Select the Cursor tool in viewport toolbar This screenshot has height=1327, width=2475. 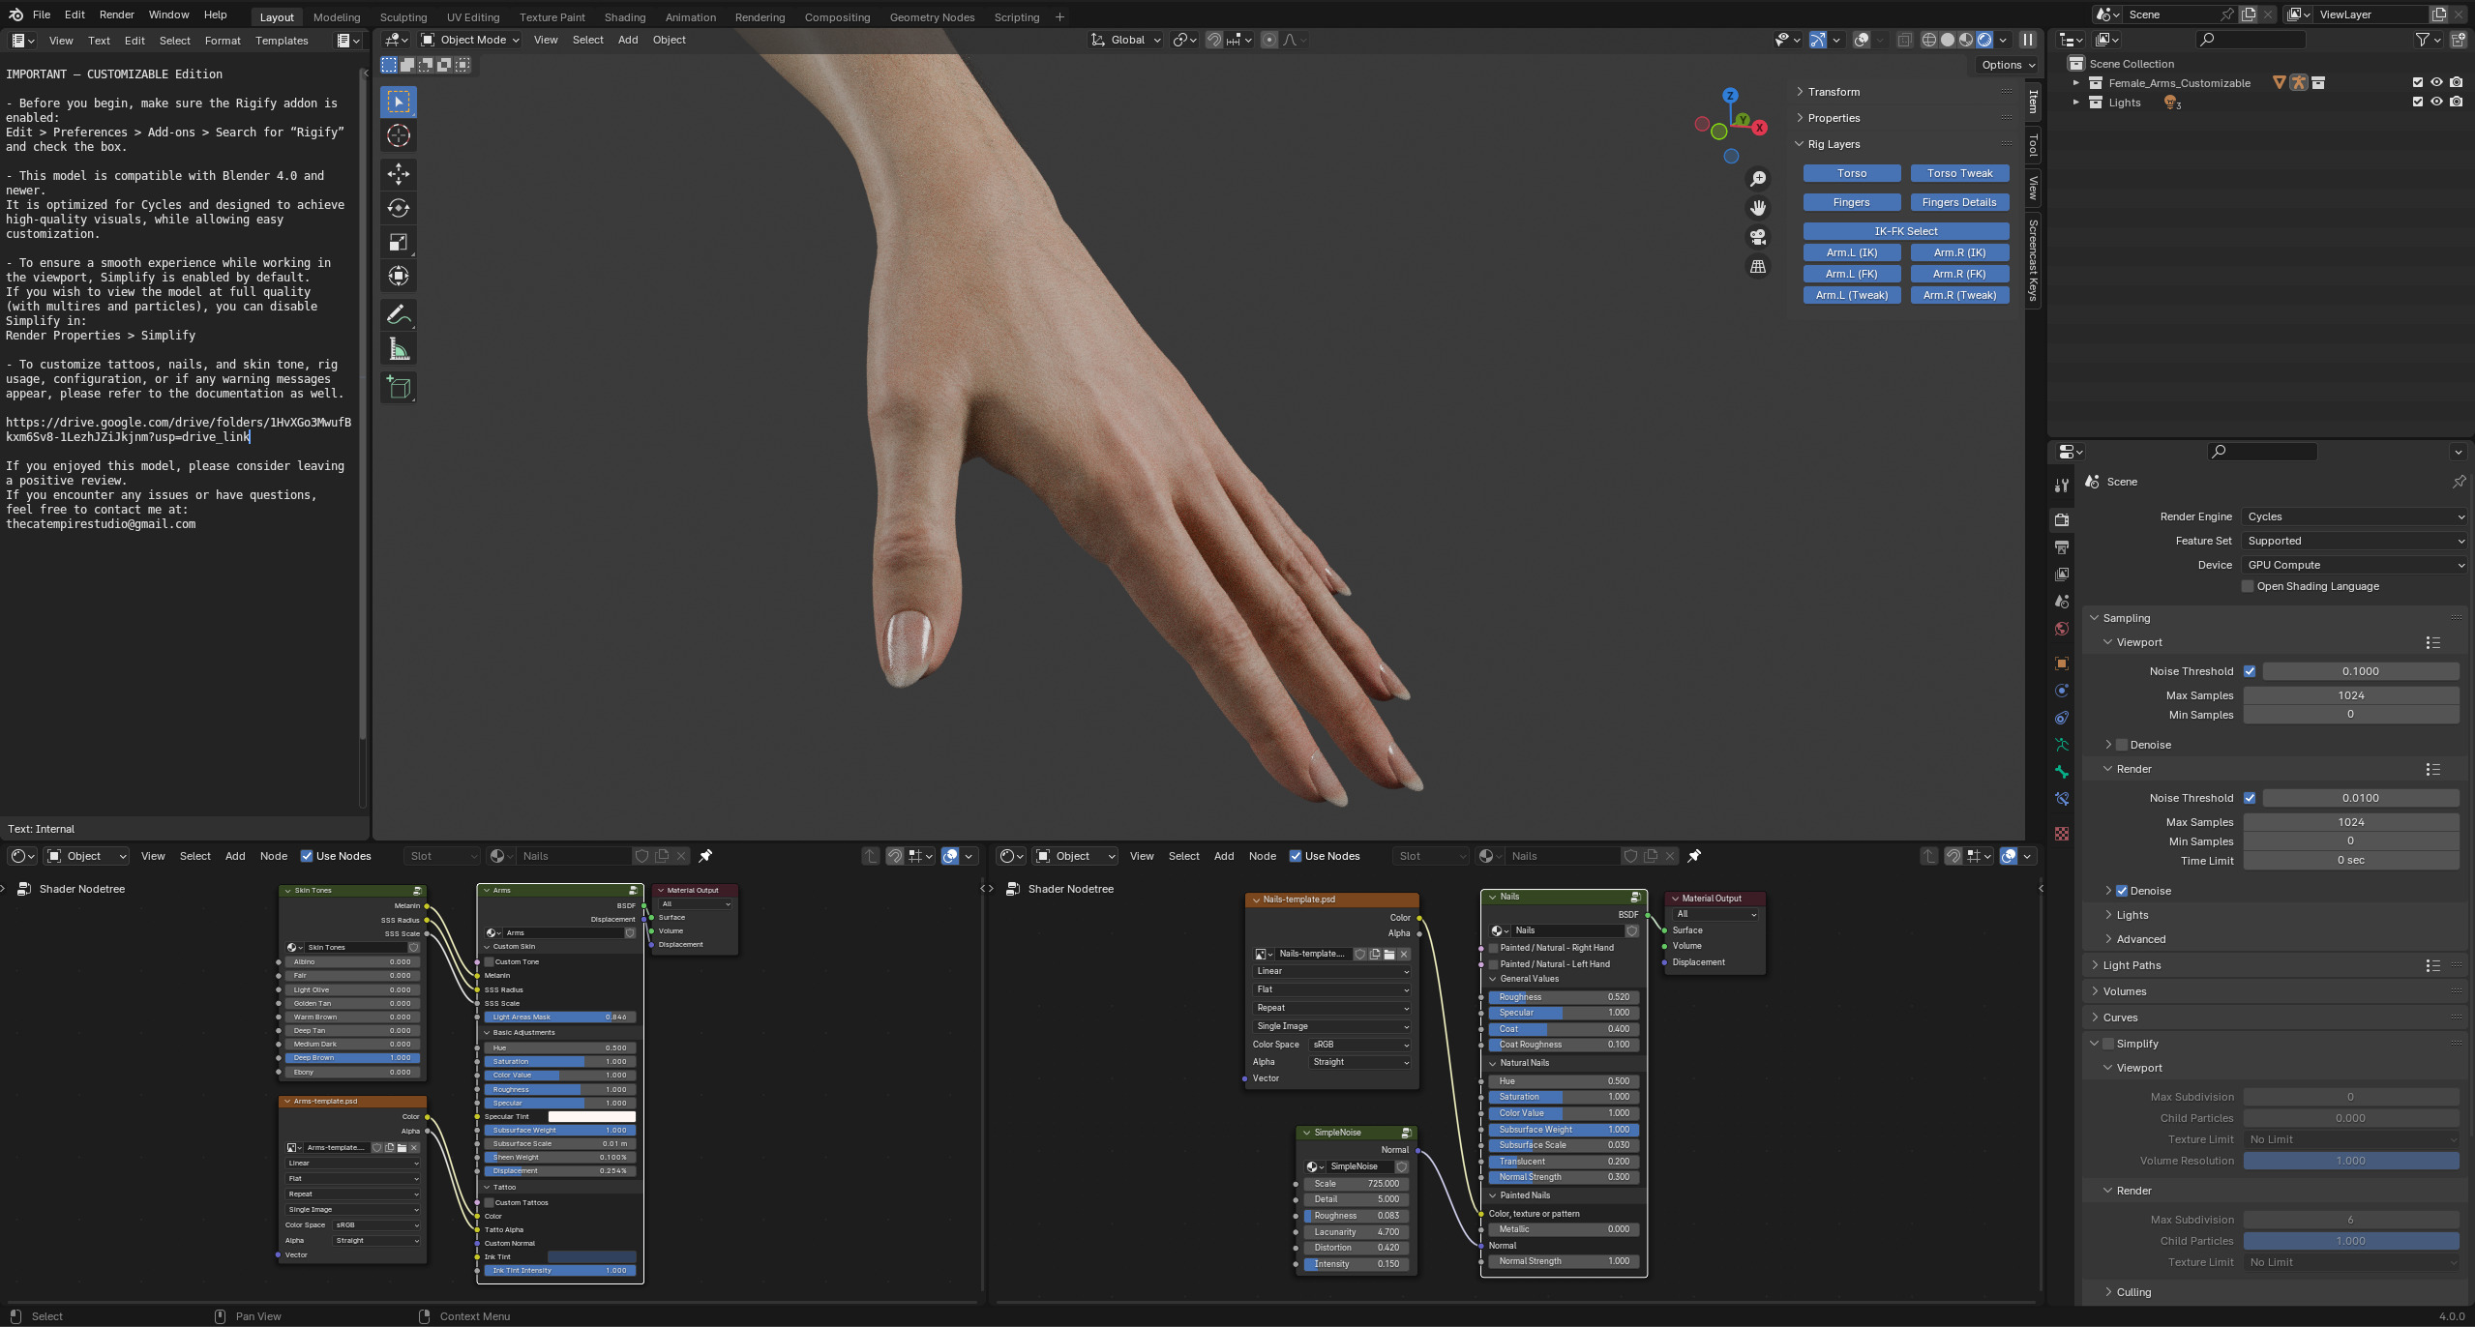point(399,135)
